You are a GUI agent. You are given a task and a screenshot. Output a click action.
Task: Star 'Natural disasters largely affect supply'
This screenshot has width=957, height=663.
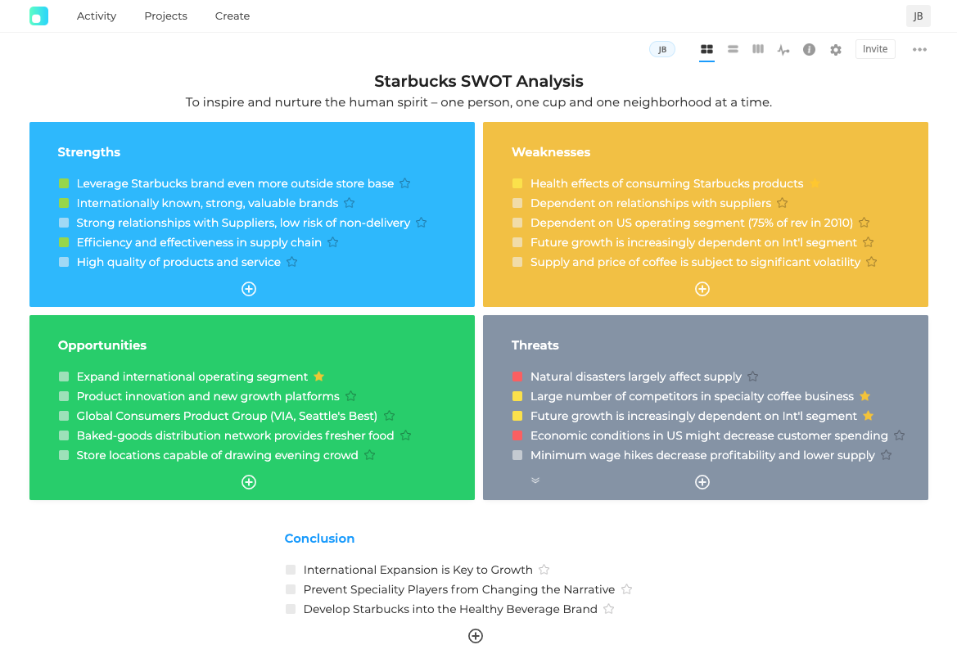[x=752, y=376]
